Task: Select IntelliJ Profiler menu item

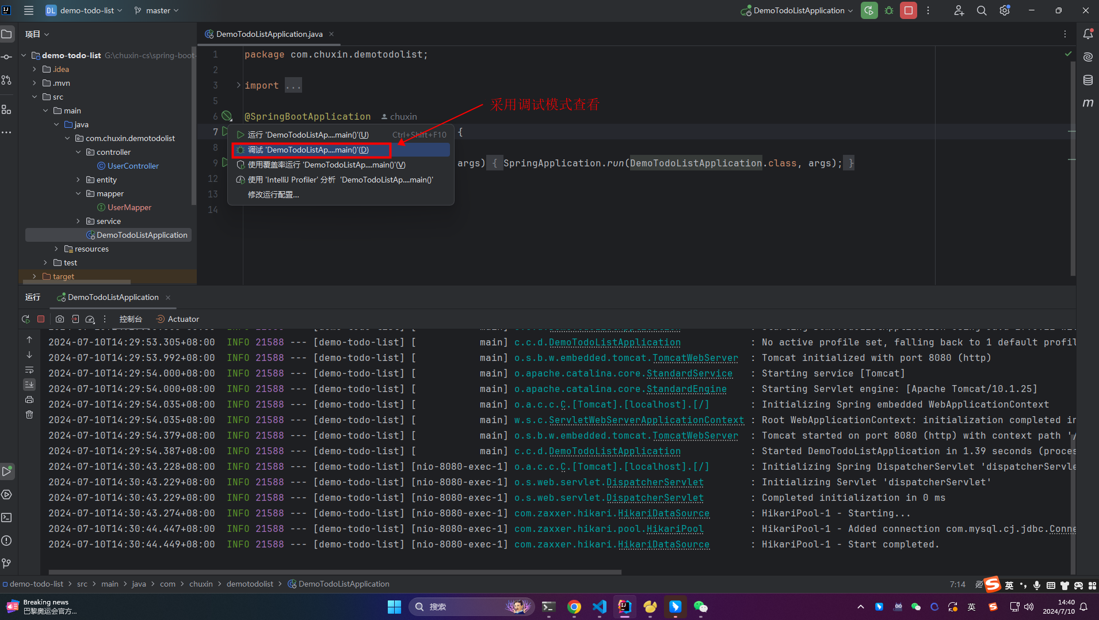Action: [341, 180]
